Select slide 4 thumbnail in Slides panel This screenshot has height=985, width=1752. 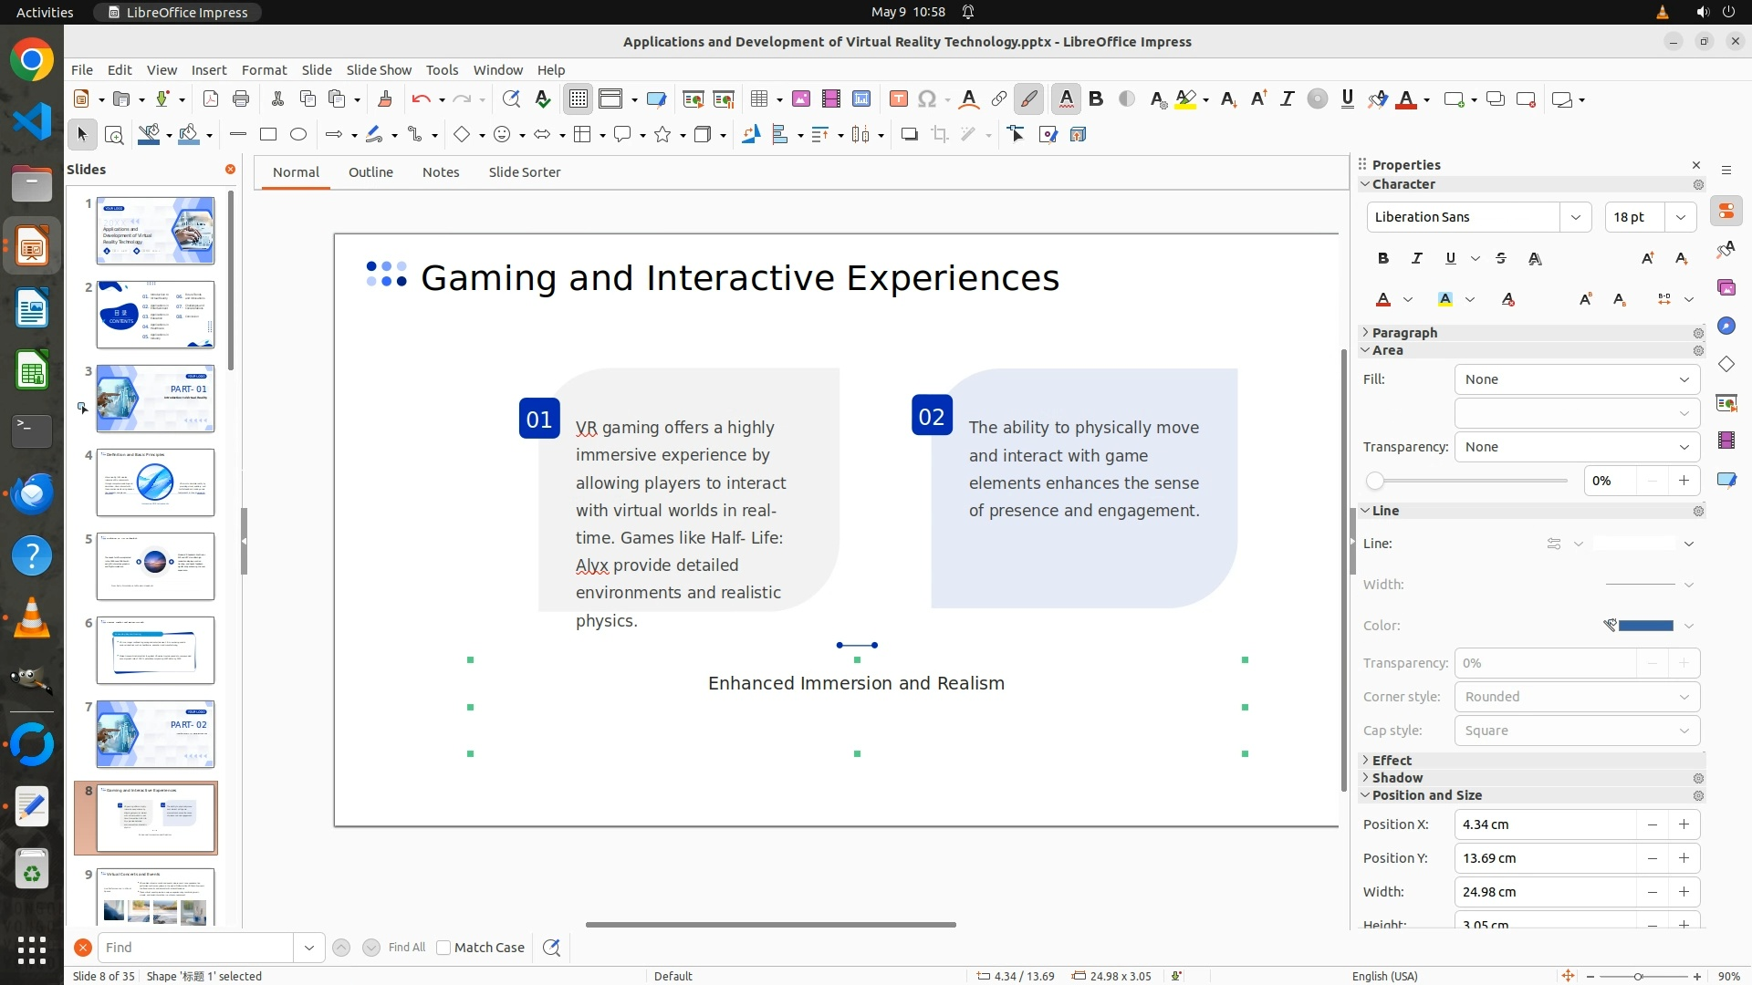(155, 482)
